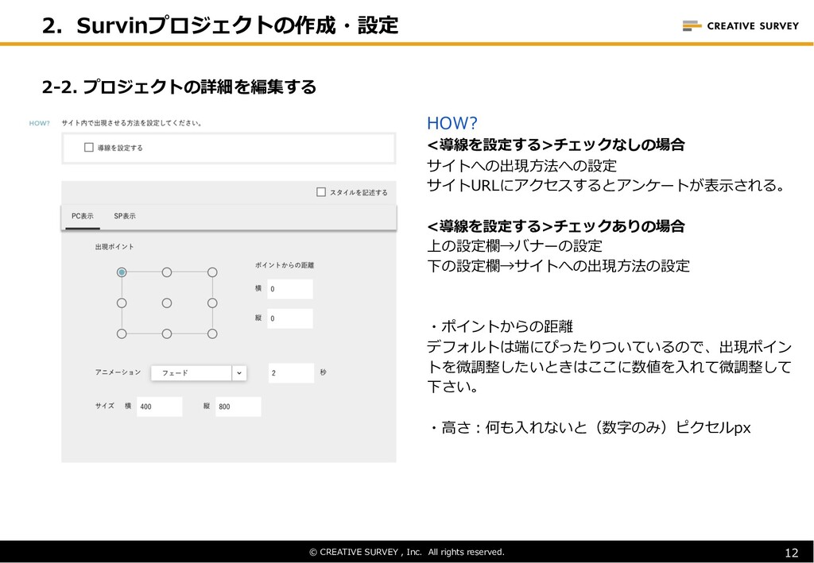
Task: Click the line 上の設定欄→バナーの設定
Action: pyautogui.click(x=514, y=245)
